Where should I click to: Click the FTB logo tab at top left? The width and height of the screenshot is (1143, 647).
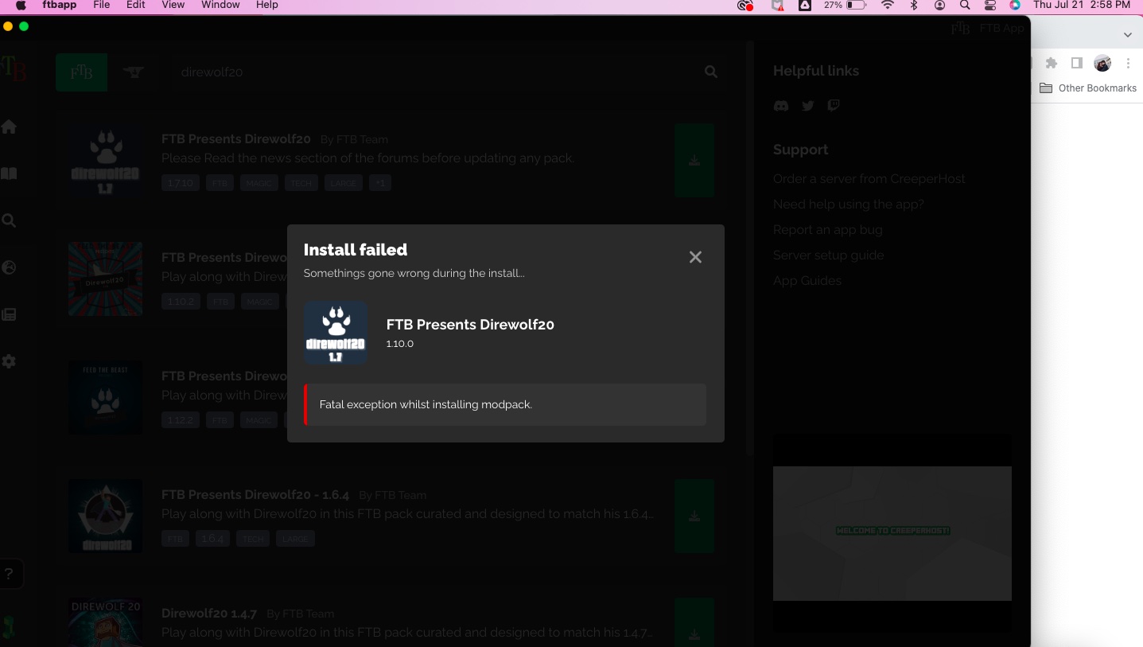point(81,72)
